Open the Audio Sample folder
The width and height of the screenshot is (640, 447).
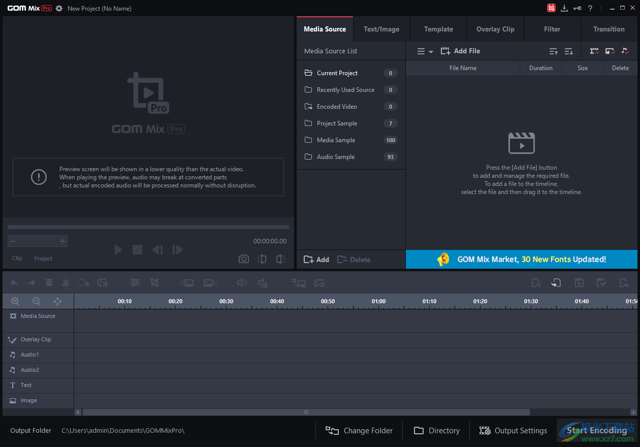click(351, 157)
